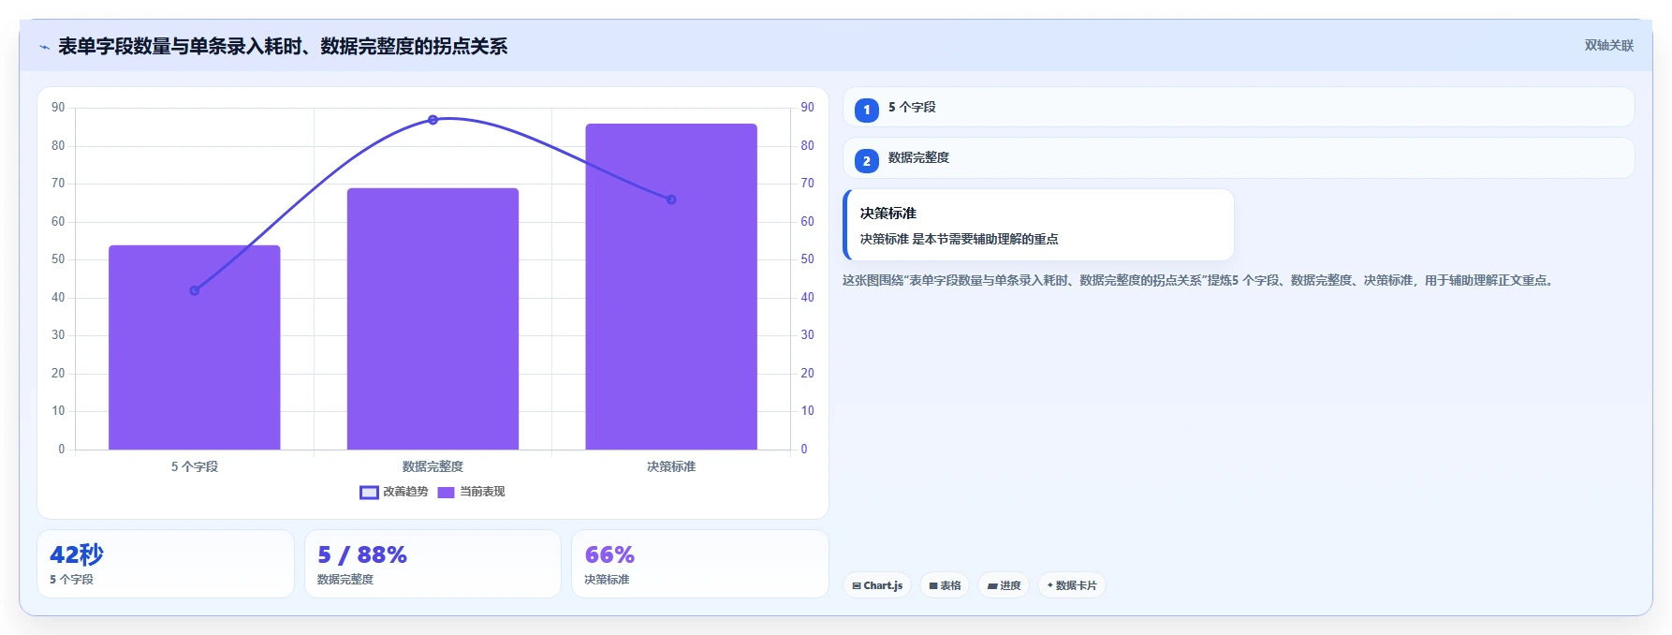This screenshot has width=1672, height=635.
Task: Click the 决策标准 x-axis label
Action: (671, 466)
